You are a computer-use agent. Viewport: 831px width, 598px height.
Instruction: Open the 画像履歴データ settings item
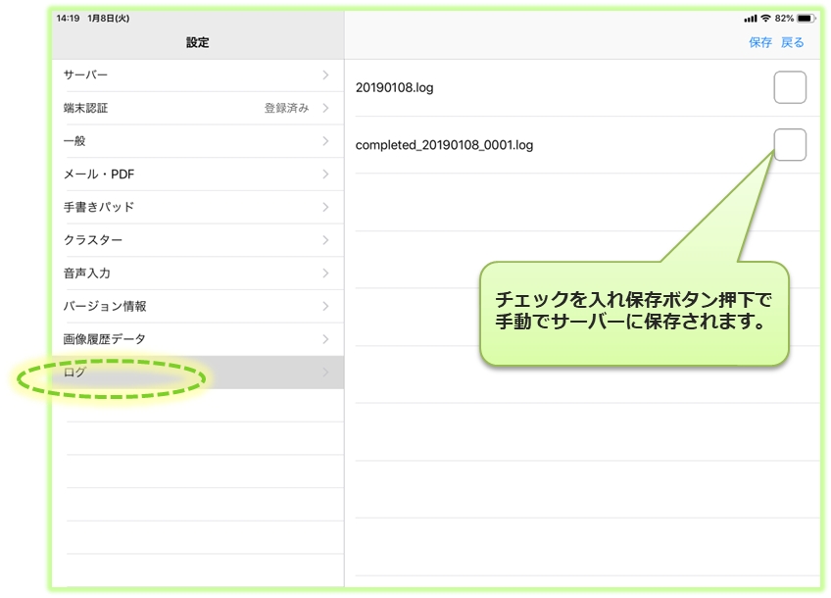[x=196, y=339]
